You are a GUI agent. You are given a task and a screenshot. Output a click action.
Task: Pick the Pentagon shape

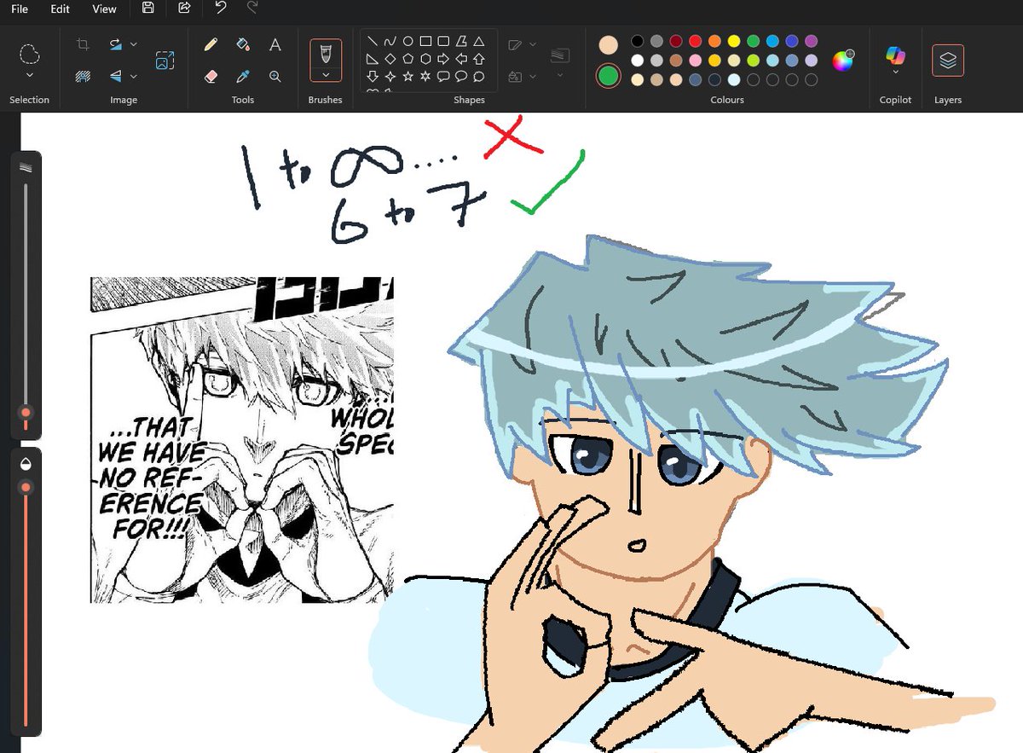(x=408, y=59)
